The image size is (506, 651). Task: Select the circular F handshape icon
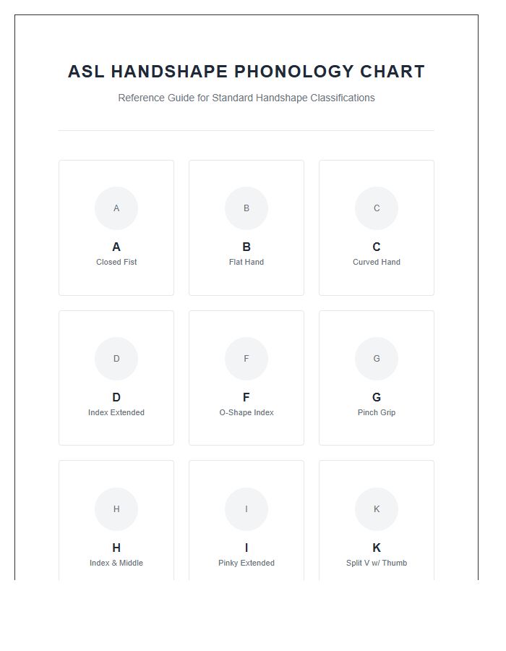point(246,358)
